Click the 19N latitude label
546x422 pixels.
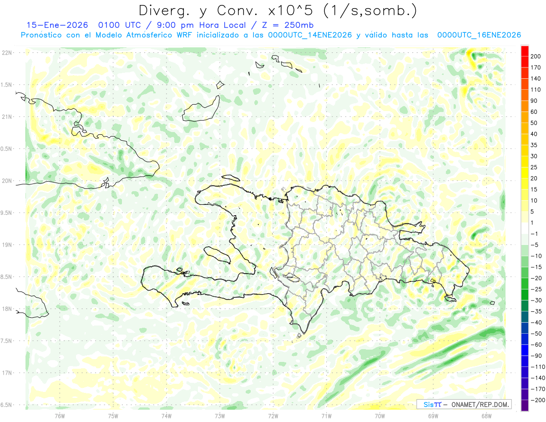point(7,245)
